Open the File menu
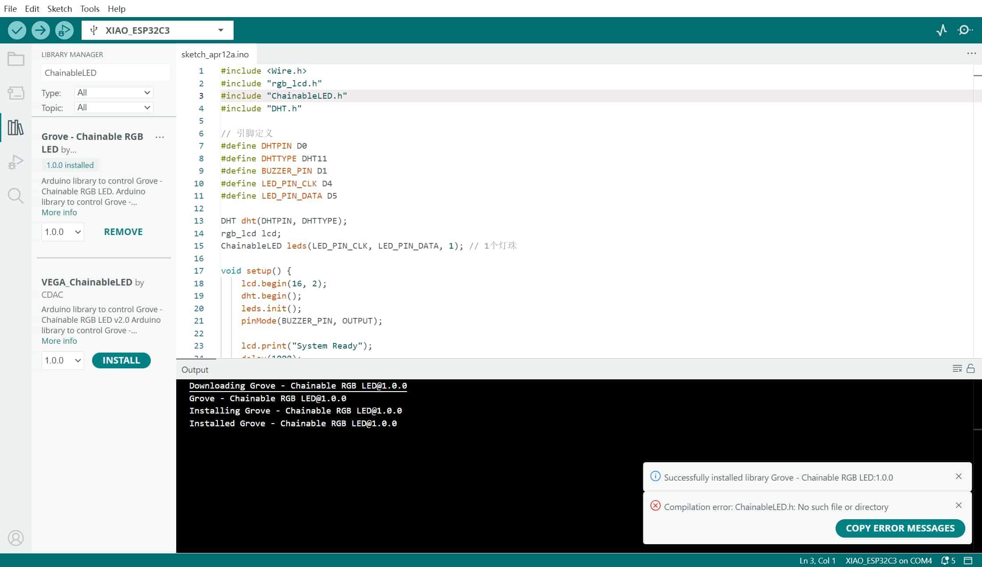982x567 pixels. (10, 8)
